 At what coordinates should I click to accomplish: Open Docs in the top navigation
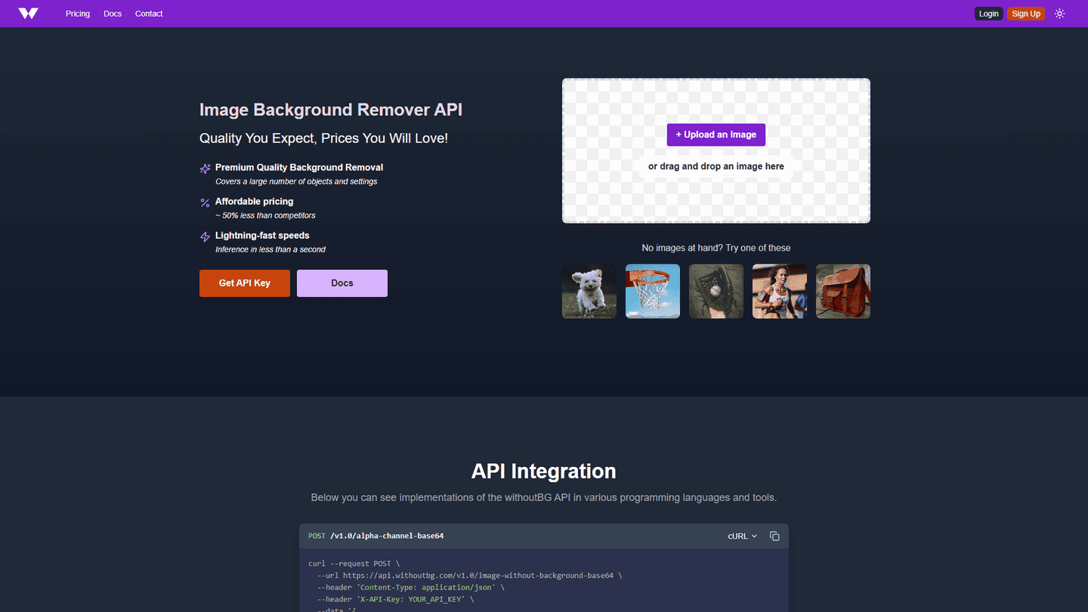point(113,14)
